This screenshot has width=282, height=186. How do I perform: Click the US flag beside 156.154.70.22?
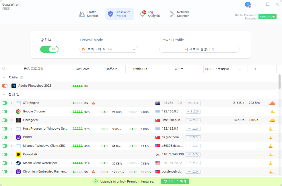coord(158,163)
